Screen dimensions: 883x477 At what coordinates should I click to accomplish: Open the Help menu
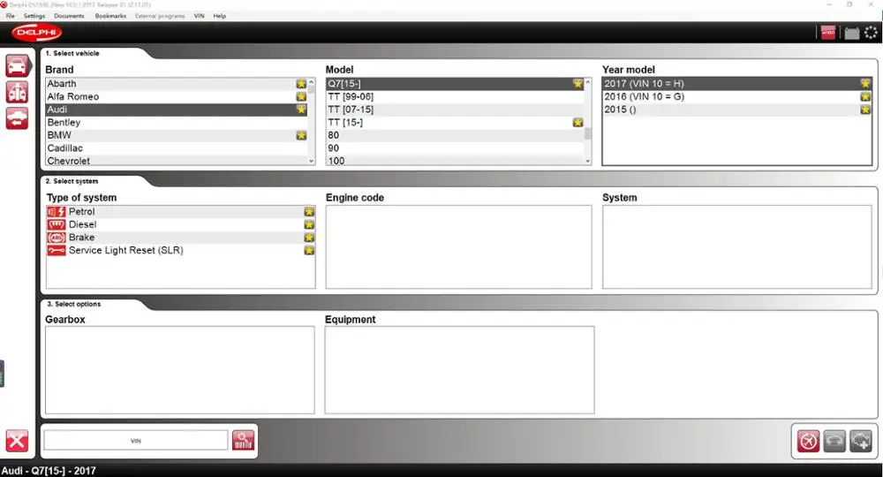pos(220,16)
